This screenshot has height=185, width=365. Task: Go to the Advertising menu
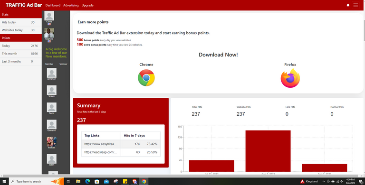71,5
